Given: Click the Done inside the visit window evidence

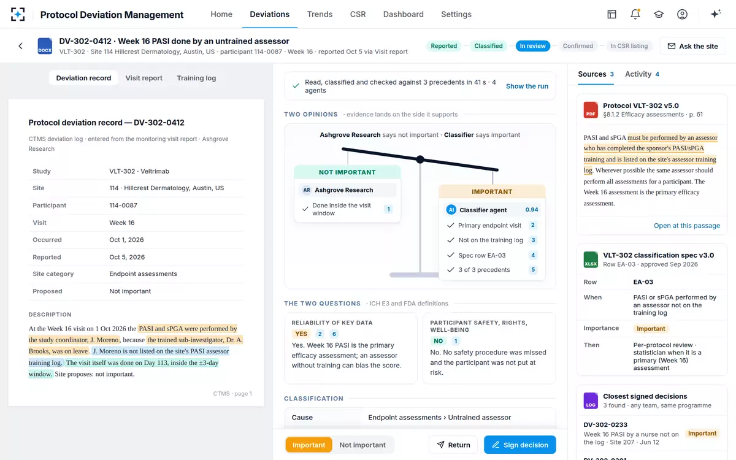Looking at the screenshot, I should (347, 209).
